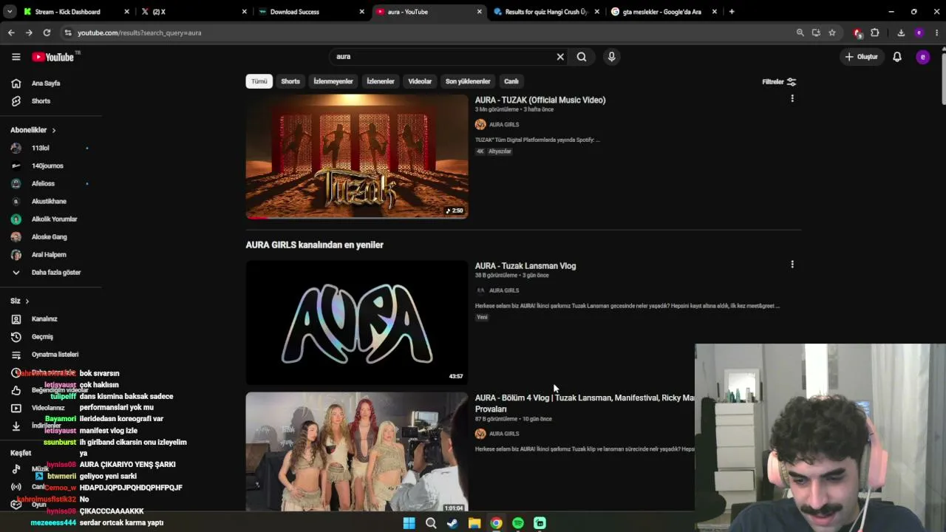Switch to the Results for quiz tab
The width and height of the screenshot is (946, 532).
tap(545, 12)
